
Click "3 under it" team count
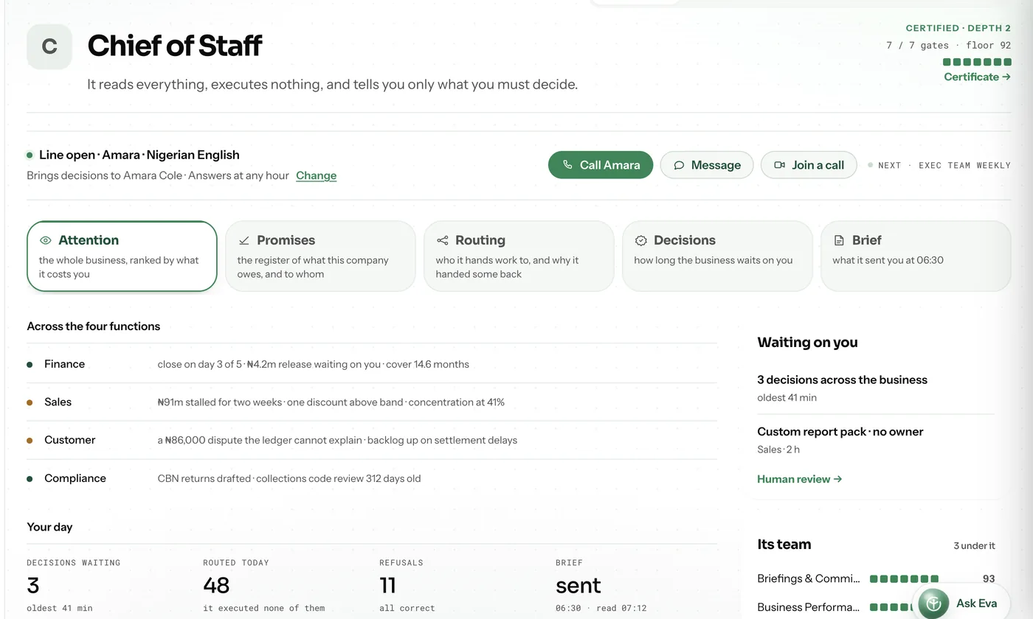(974, 546)
